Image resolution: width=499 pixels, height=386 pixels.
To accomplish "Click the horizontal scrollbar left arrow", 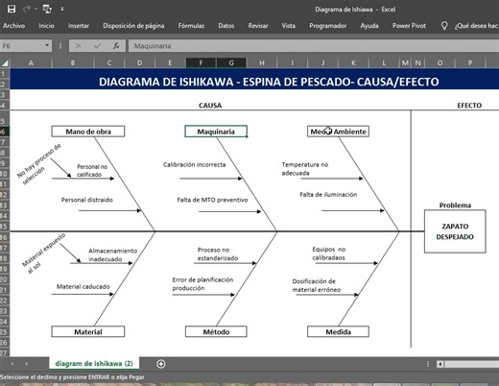I will tap(440, 364).
